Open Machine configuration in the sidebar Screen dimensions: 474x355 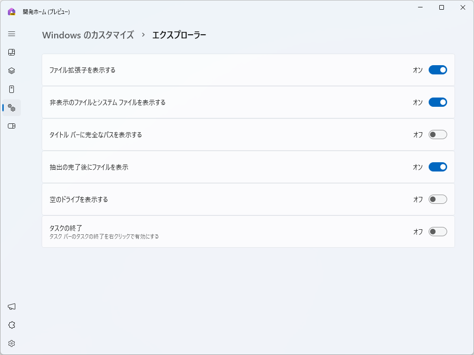[x=12, y=89]
